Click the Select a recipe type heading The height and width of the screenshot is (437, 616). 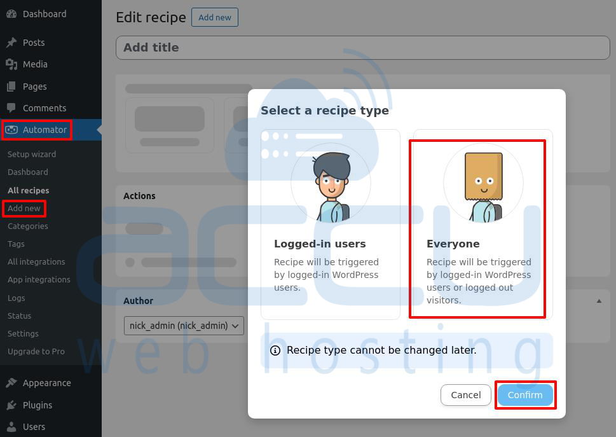(x=325, y=111)
